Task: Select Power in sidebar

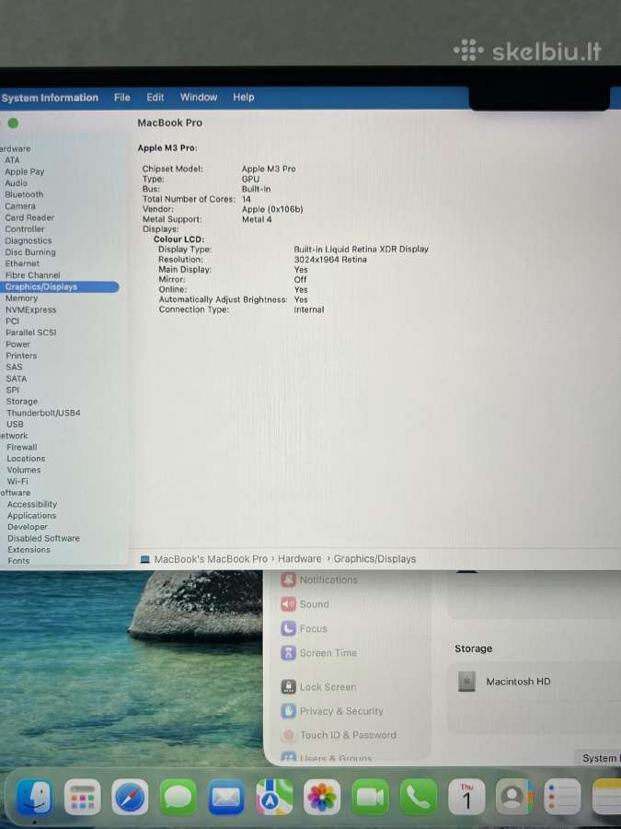Action: (x=18, y=344)
